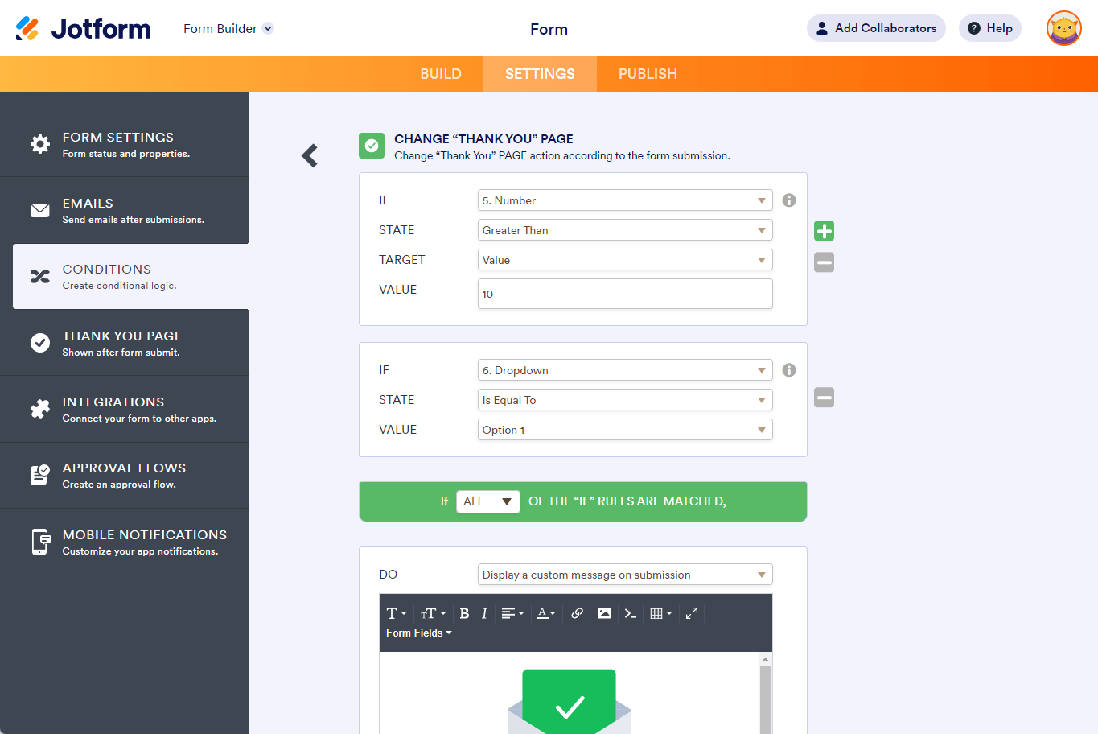This screenshot has width=1098, height=734.
Task: Click the Mobile Notifications sidebar label
Action: 145,535
